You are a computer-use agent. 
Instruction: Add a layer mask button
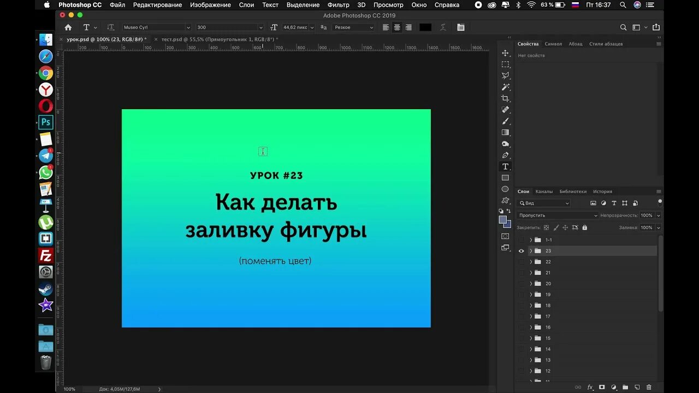point(601,388)
